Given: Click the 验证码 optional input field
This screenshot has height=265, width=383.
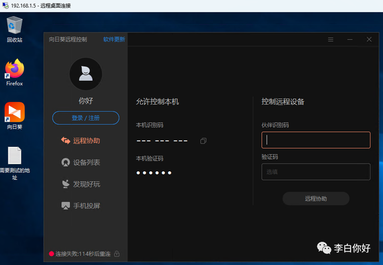Looking at the screenshot, I should tap(316, 172).
